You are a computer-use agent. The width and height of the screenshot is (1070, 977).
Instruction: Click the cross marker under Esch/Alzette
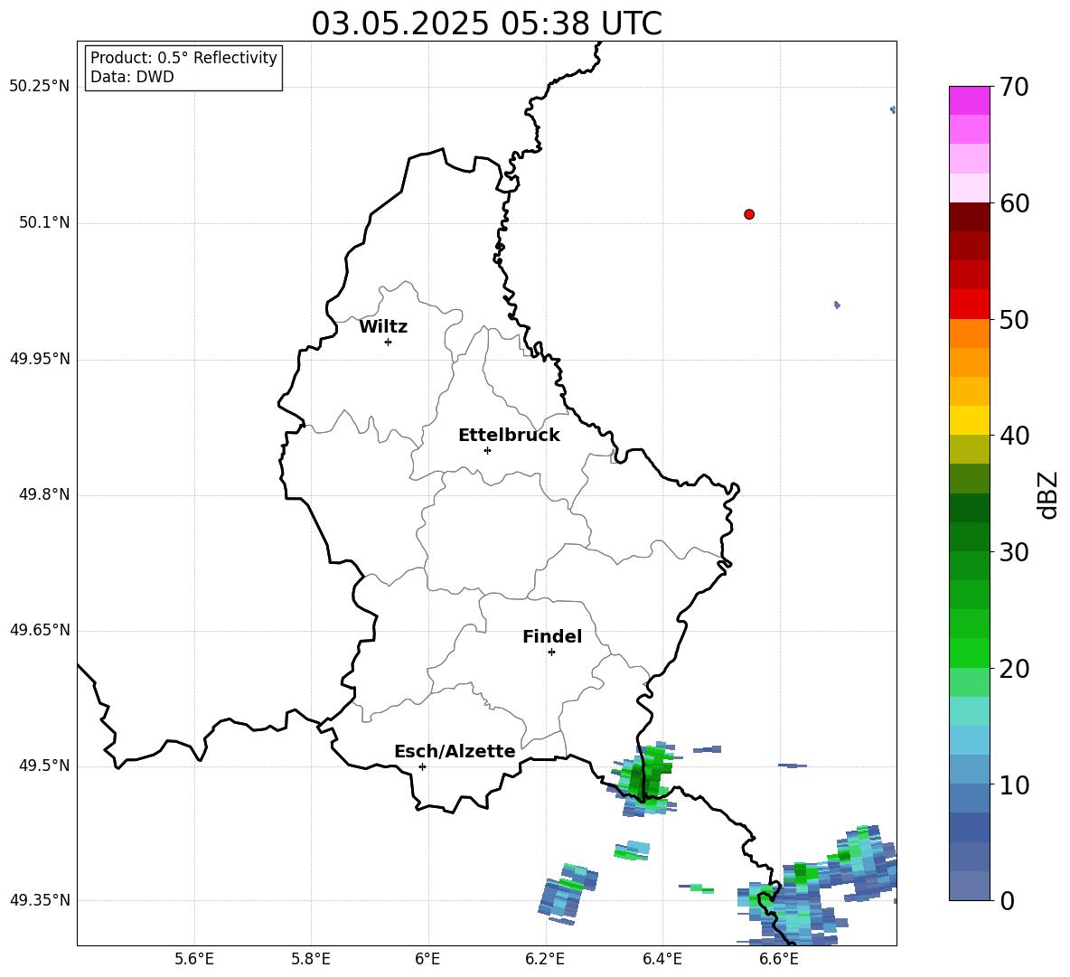422,766
